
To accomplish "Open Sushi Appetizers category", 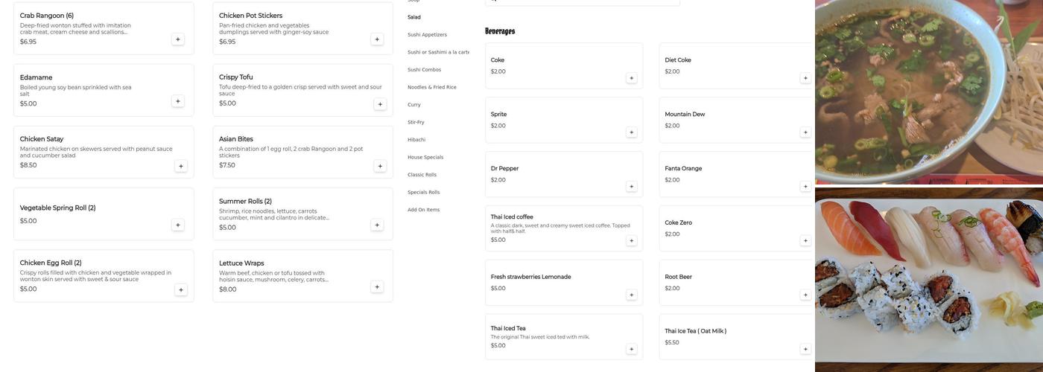I will coord(427,35).
